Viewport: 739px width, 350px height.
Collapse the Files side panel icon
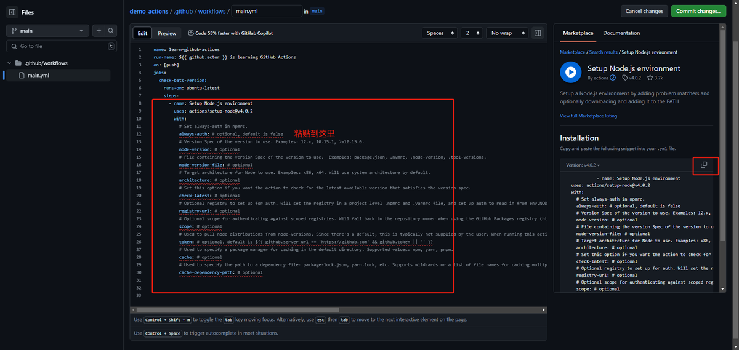point(12,12)
